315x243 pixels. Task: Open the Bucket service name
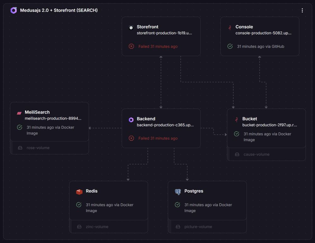pyautogui.click(x=249, y=119)
